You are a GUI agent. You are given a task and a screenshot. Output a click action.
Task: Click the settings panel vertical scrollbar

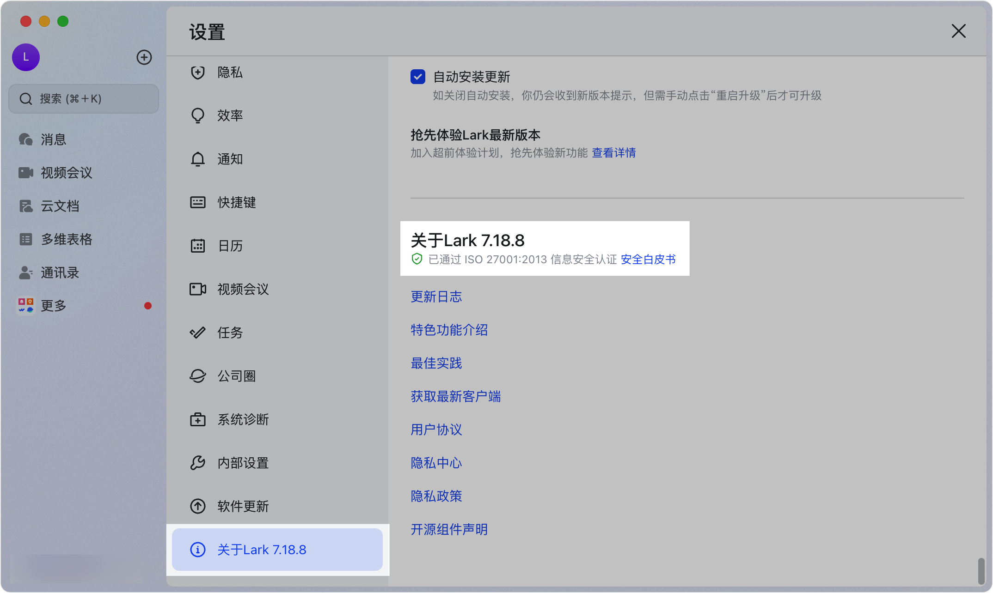[x=981, y=571]
